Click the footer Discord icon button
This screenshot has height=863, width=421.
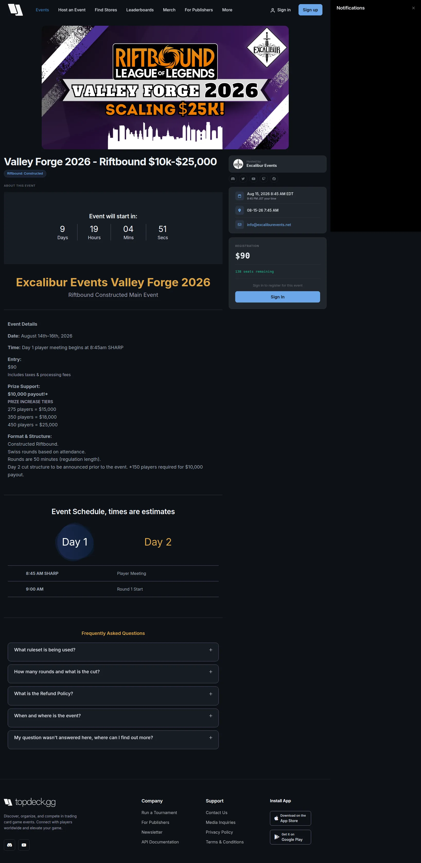point(9,844)
